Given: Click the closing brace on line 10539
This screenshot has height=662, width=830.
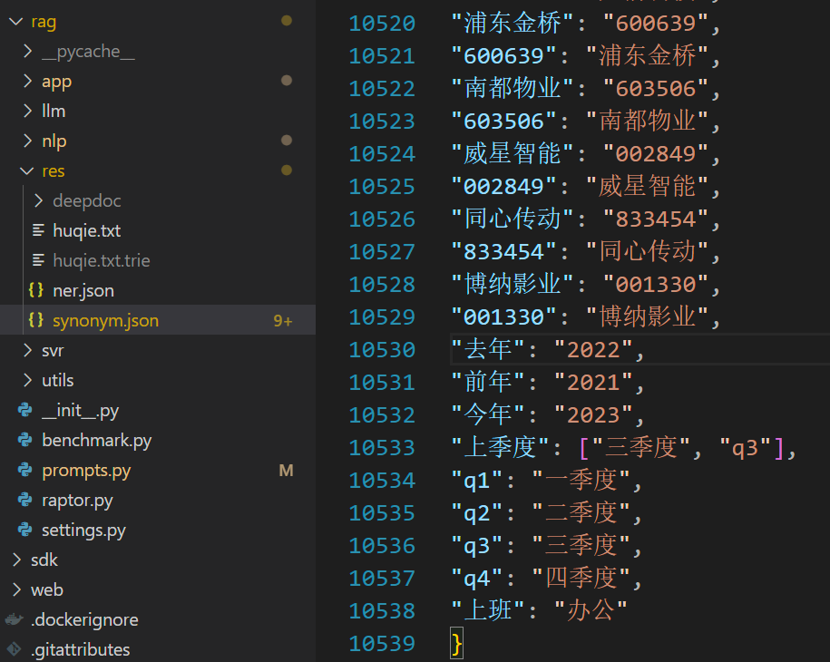Looking at the screenshot, I should 456,644.
